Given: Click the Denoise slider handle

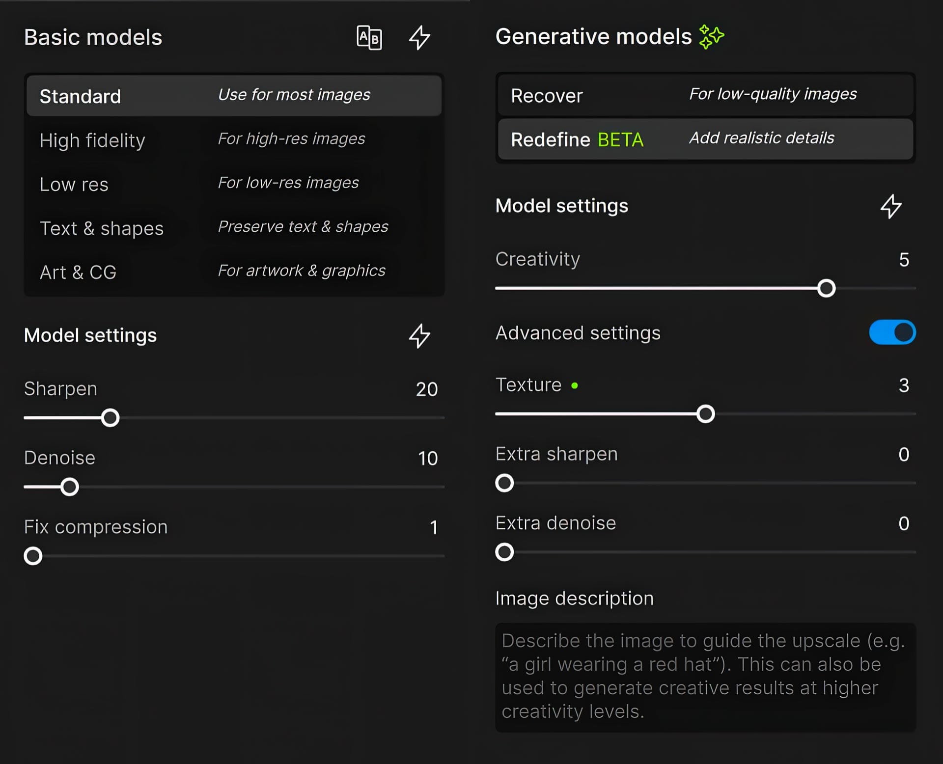Looking at the screenshot, I should click(70, 487).
